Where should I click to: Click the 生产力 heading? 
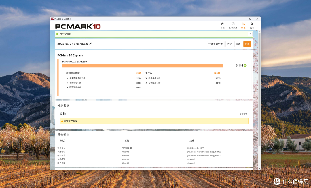[x=149, y=73]
